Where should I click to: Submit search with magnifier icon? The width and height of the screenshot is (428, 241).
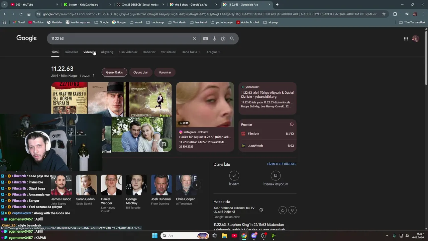point(232,38)
